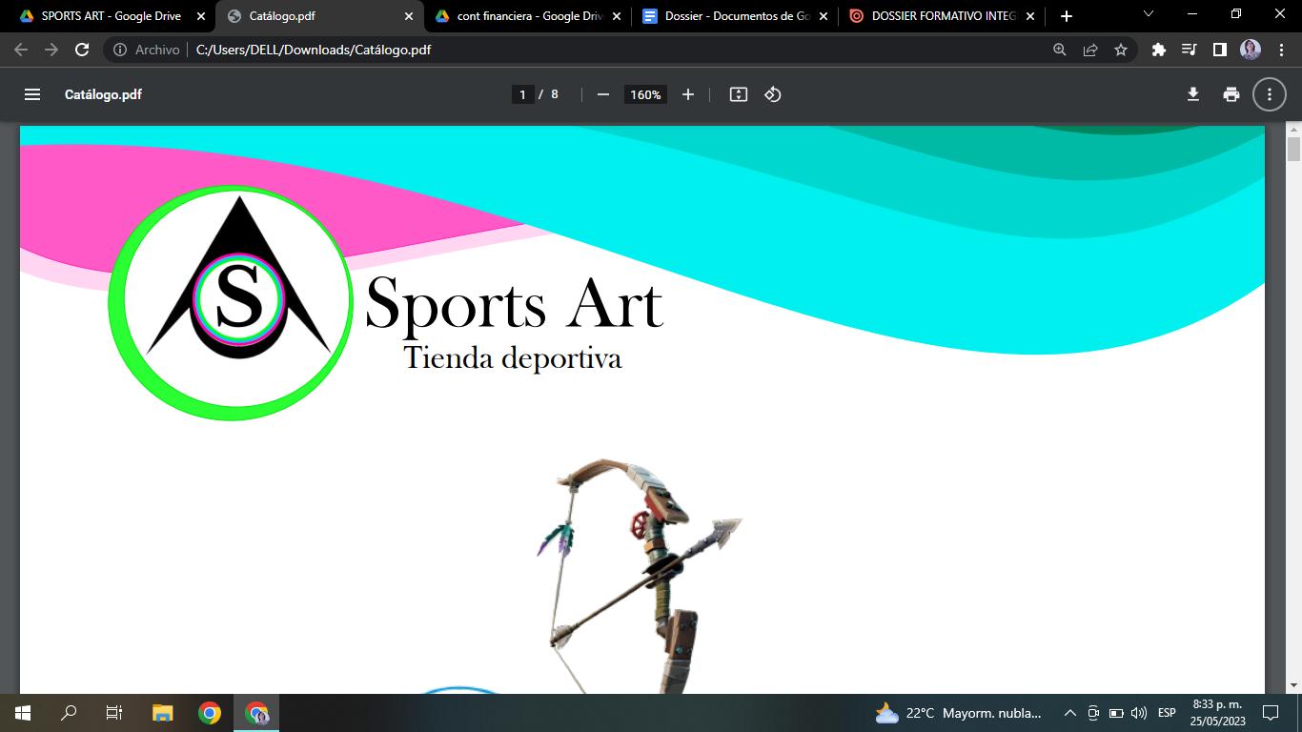
Task: Click the Catálogo.pdf title in PDF toolbar
Action: coord(103,94)
